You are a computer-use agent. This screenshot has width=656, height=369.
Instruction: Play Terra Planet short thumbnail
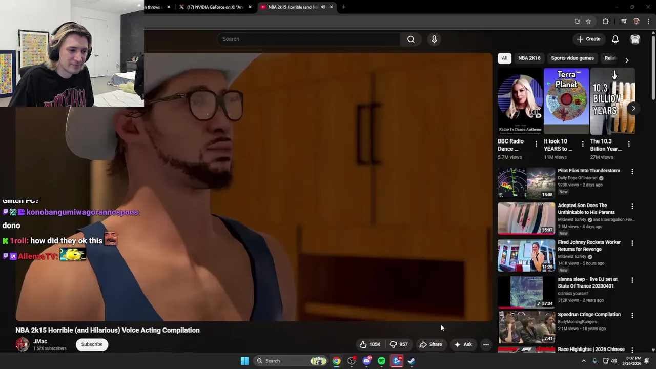pos(566,100)
